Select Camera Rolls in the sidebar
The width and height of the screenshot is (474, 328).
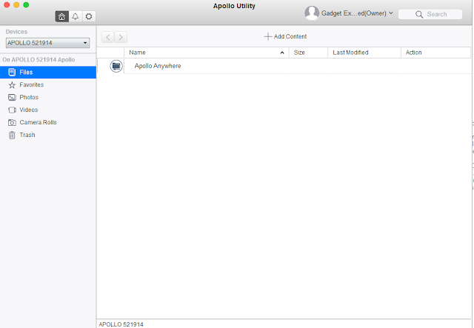(48, 122)
